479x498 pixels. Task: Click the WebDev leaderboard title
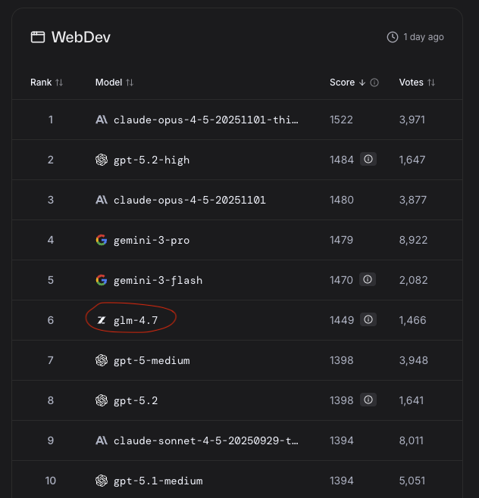[81, 37]
